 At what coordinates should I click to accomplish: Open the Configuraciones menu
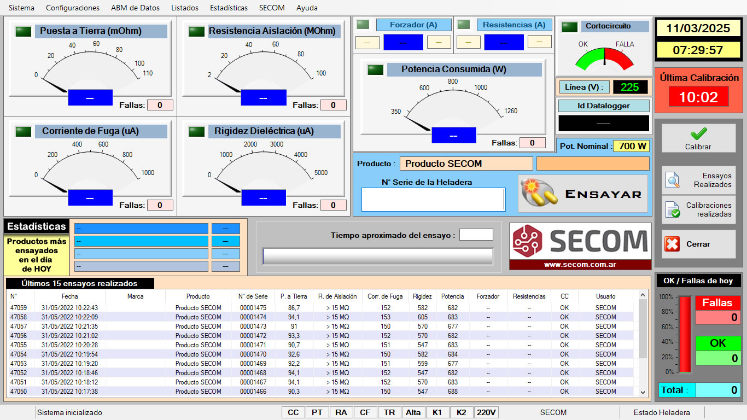[73, 8]
